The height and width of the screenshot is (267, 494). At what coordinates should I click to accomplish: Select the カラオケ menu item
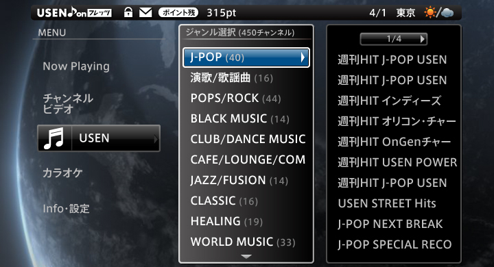[x=62, y=173]
